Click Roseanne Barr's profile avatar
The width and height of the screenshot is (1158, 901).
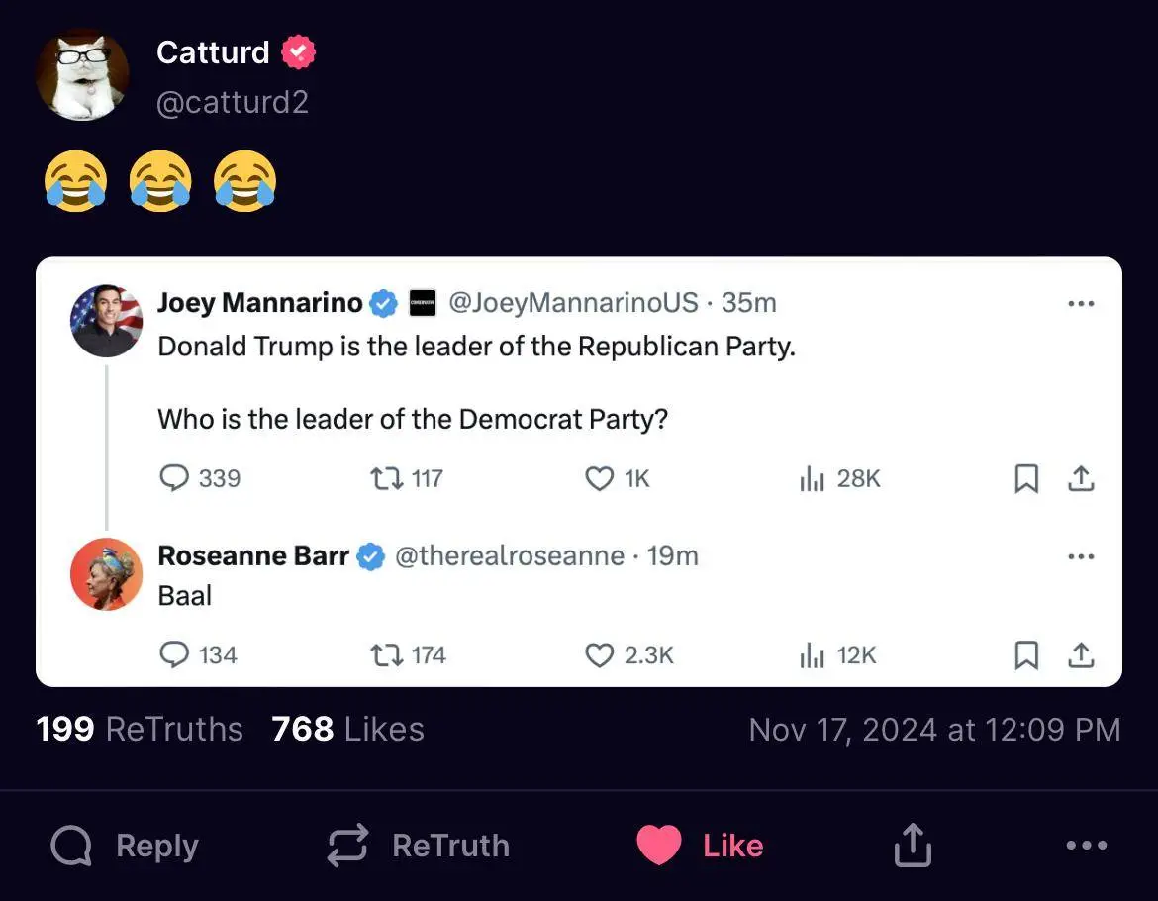coord(106,574)
